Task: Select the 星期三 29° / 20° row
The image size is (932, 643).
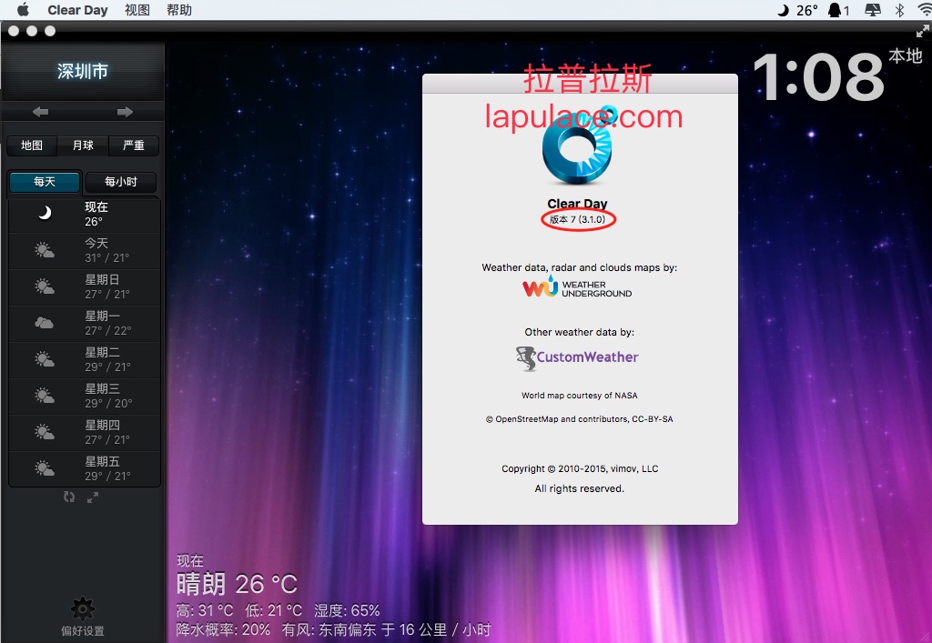Action: [x=85, y=396]
